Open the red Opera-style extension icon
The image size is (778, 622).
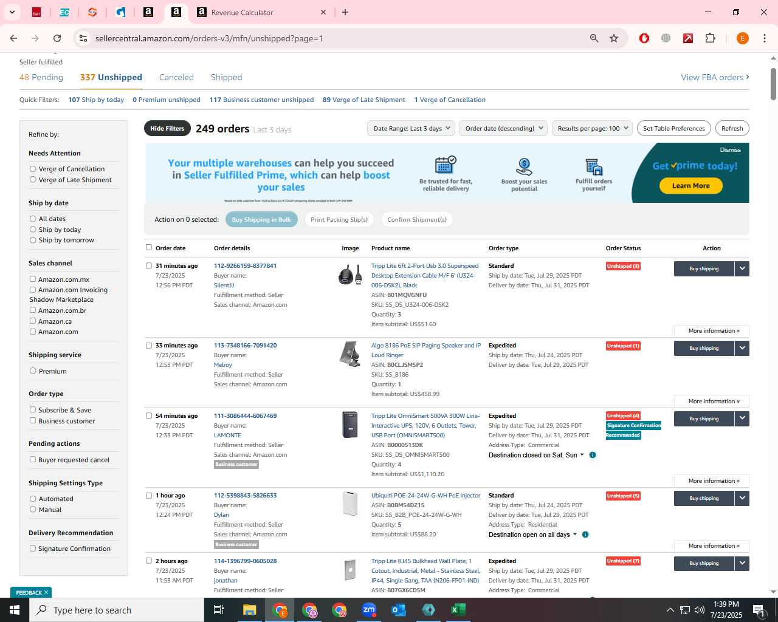coord(644,38)
